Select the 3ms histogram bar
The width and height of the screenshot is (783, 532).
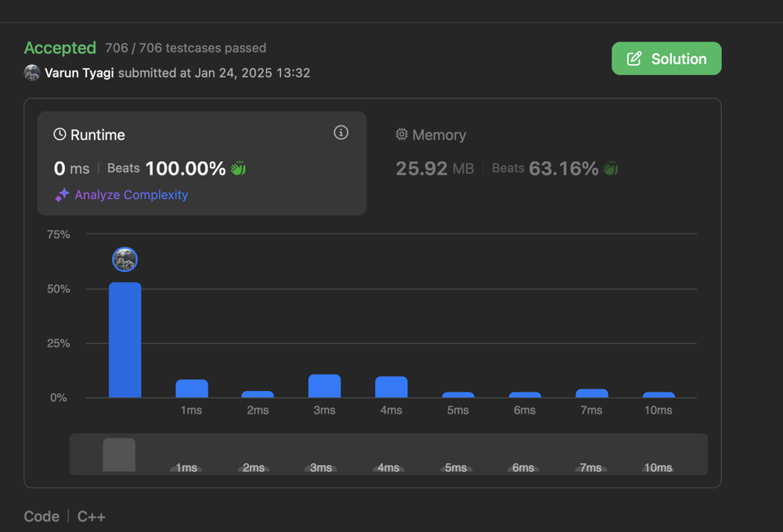pos(325,385)
